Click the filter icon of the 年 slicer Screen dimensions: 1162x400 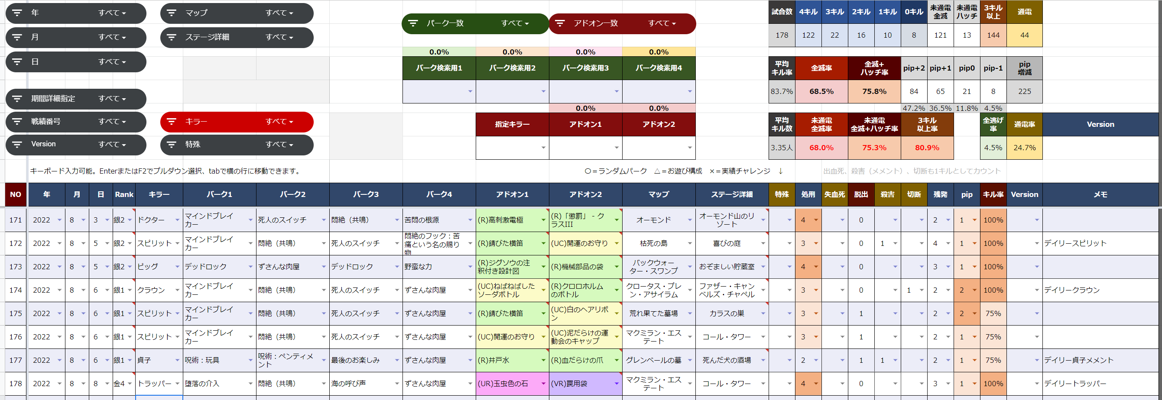point(17,13)
